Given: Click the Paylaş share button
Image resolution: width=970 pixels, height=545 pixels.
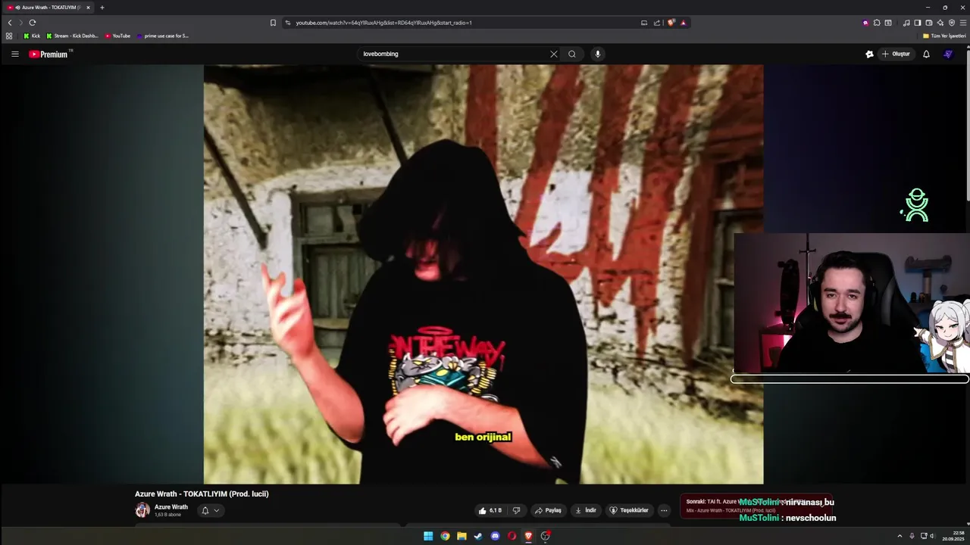Looking at the screenshot, I should click(x=548, y=510).
